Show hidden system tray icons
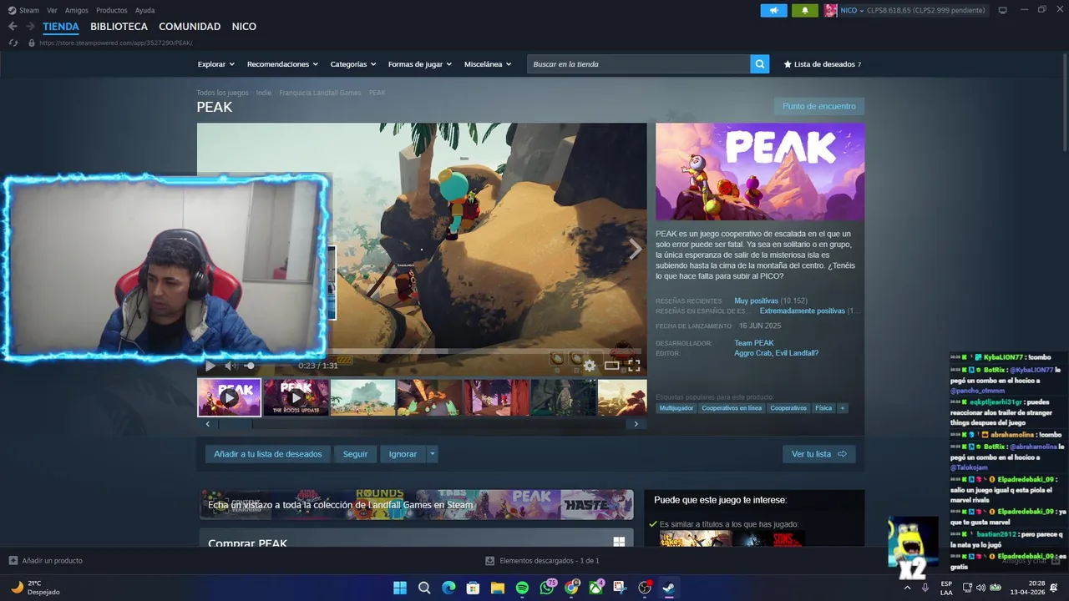 [x=907, y=588]
